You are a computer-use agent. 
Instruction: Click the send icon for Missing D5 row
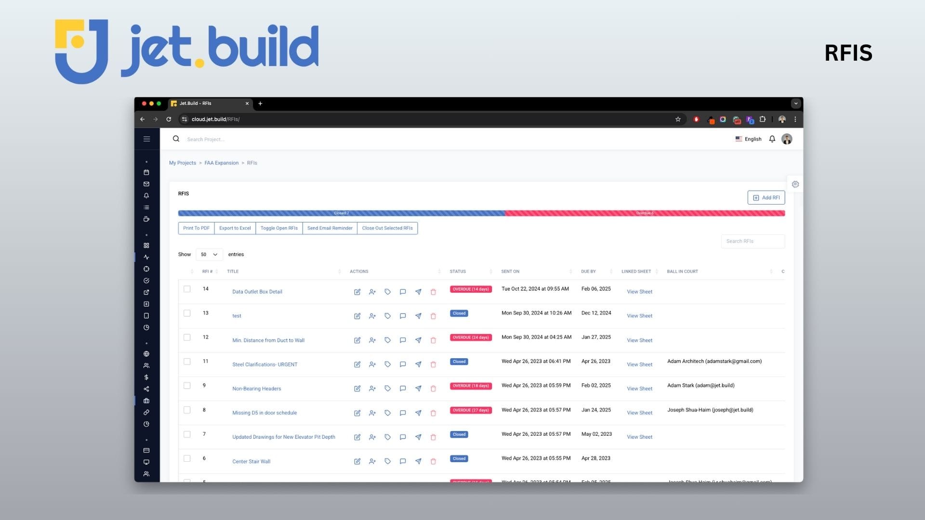click(418, 413)
